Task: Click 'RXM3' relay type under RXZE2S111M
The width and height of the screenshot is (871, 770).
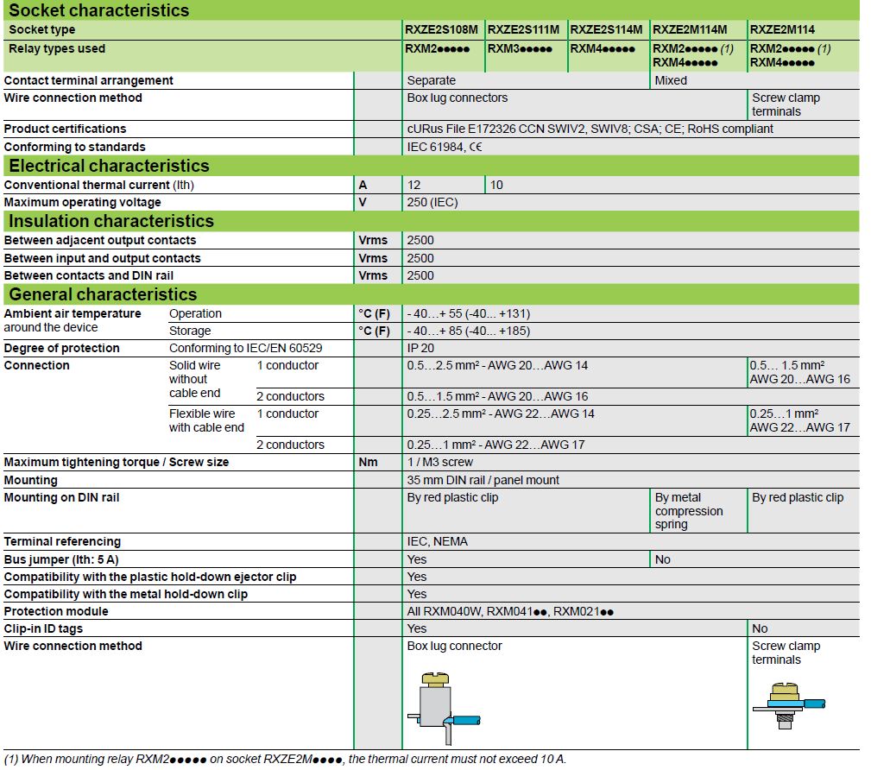Action: point(520,48)
